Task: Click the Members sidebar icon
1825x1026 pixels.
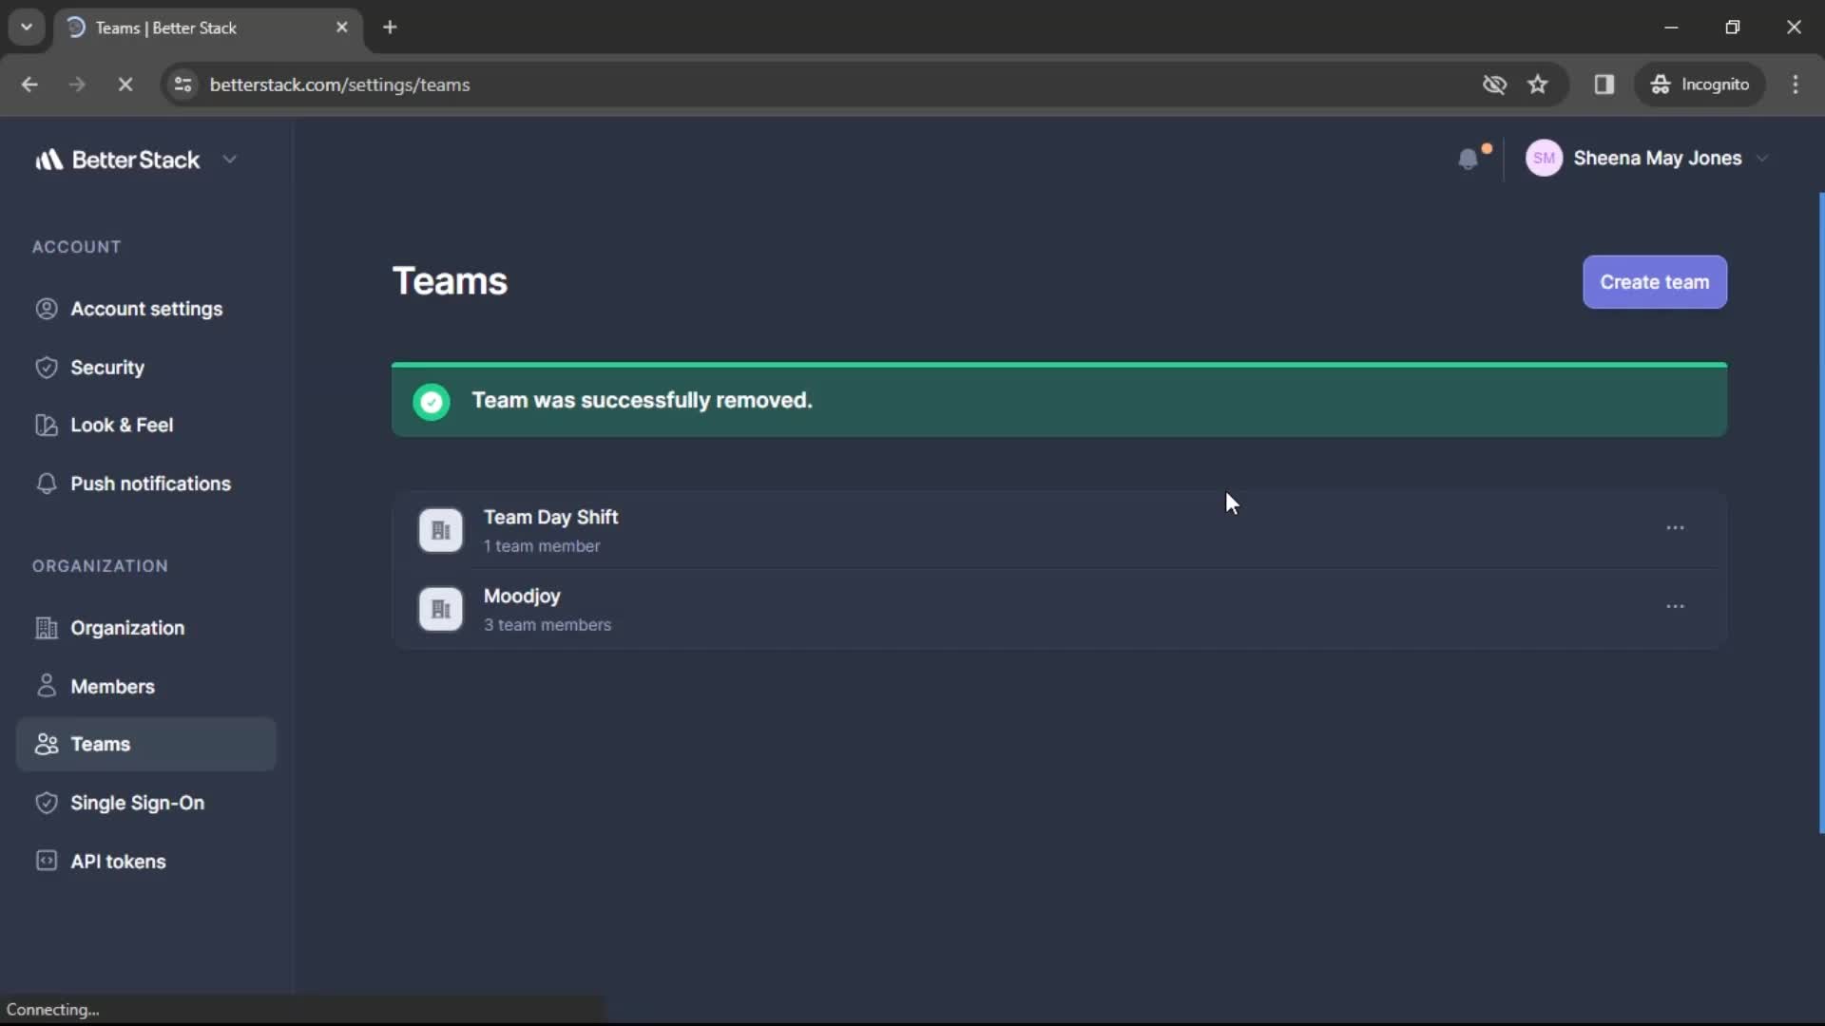Action: (x=45, y=685)
